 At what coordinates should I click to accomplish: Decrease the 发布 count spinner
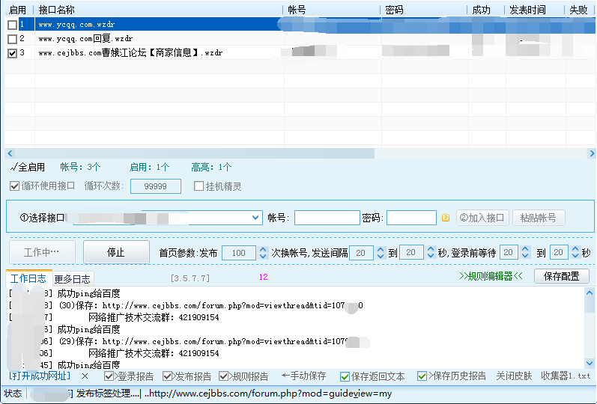tap(263, 256)
